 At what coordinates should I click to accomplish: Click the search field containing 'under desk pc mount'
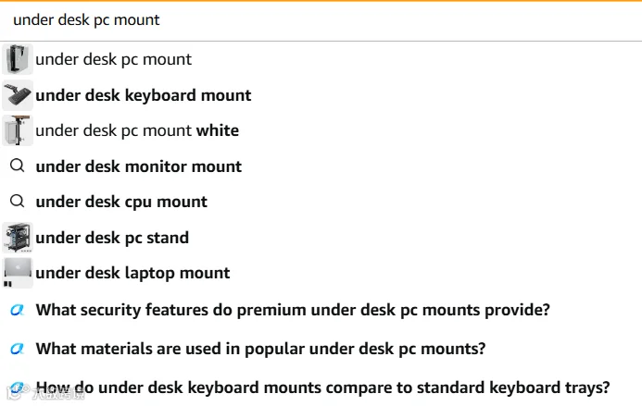pos(321,20)
